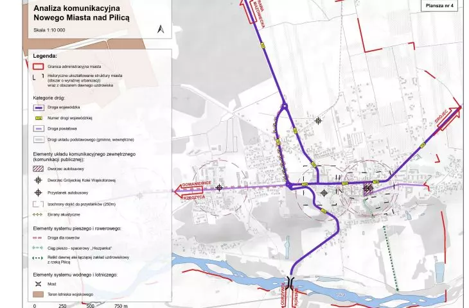
Task: Click the bridge symbol on the Pilica river
Action: pyautogui.click(x=290, y=282)
